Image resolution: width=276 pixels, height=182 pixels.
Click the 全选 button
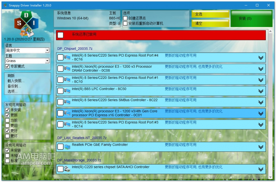210,14
